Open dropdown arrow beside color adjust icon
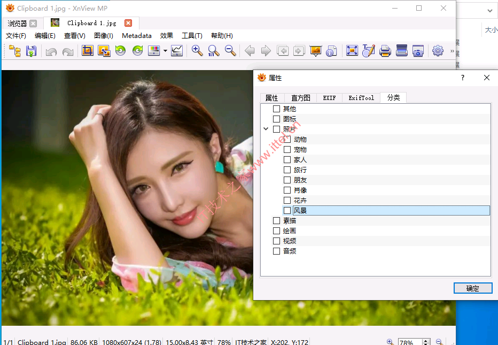This screenshot has width=498, height=345. [165, 51]
